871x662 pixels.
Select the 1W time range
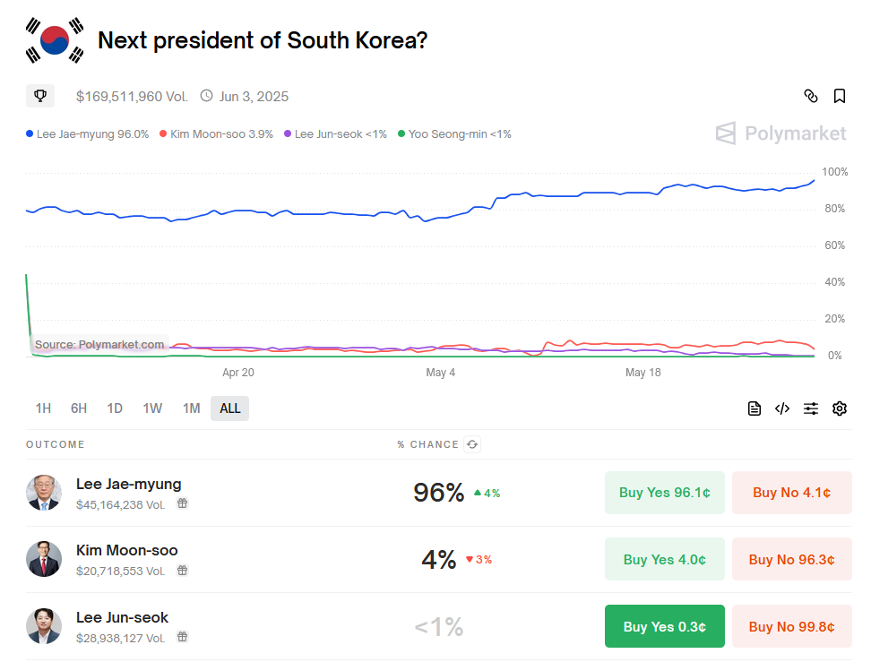coord(152,408)
